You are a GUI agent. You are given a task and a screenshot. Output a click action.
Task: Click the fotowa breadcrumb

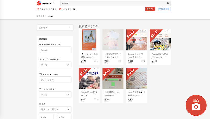click(x=50, y=16)
